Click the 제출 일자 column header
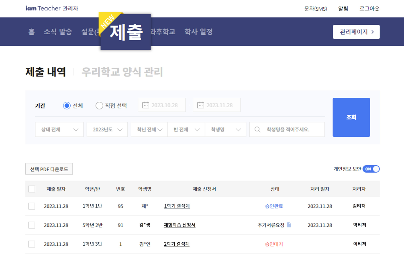 coord(56,189)
